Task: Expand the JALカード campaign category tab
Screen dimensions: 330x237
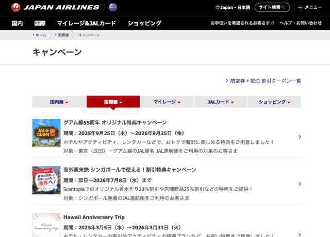Action: [x=220, y=102]
